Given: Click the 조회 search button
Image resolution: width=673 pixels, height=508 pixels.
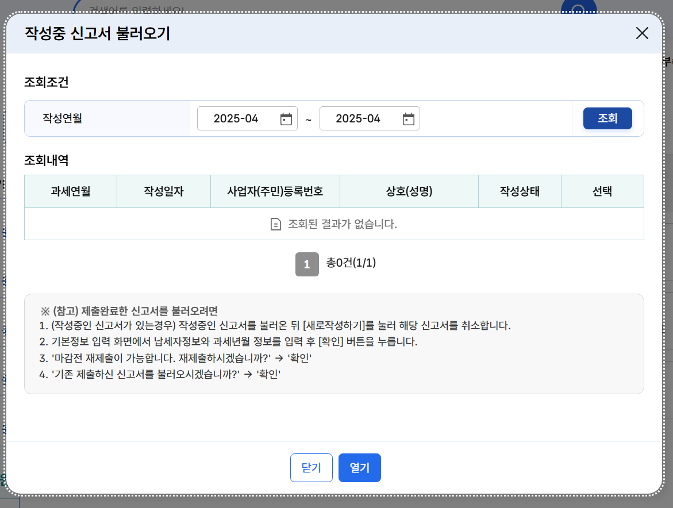Looking at the screenshot, I should click(x=607, y=118).
